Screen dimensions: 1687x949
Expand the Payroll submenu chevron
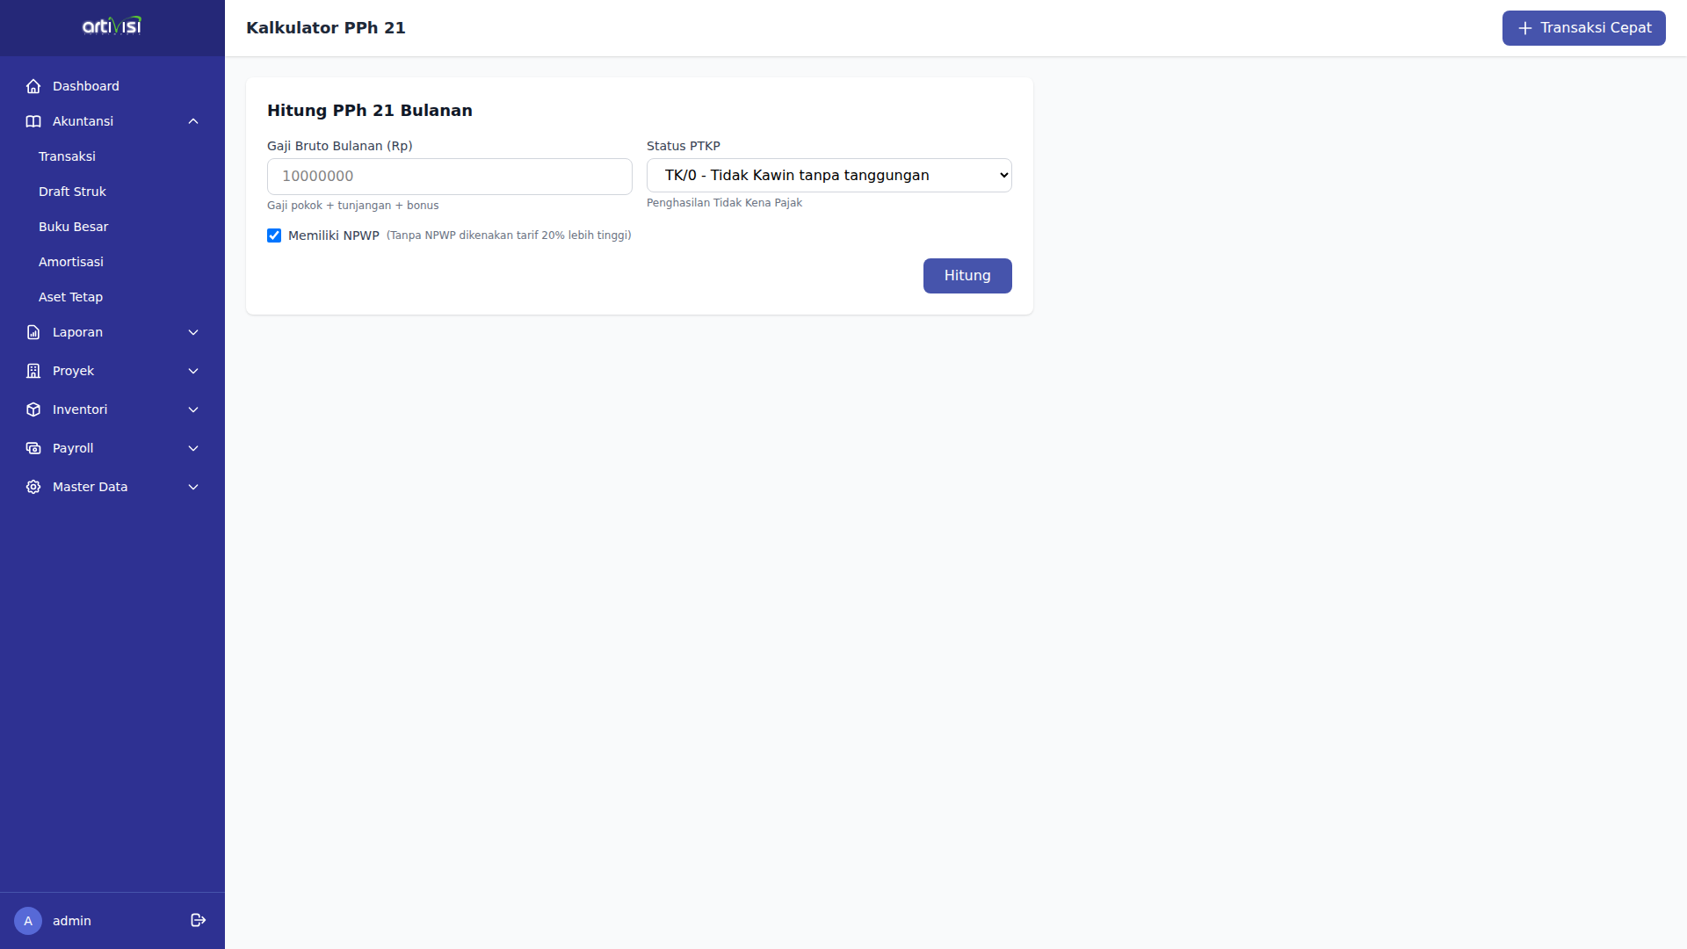(193, 448)
